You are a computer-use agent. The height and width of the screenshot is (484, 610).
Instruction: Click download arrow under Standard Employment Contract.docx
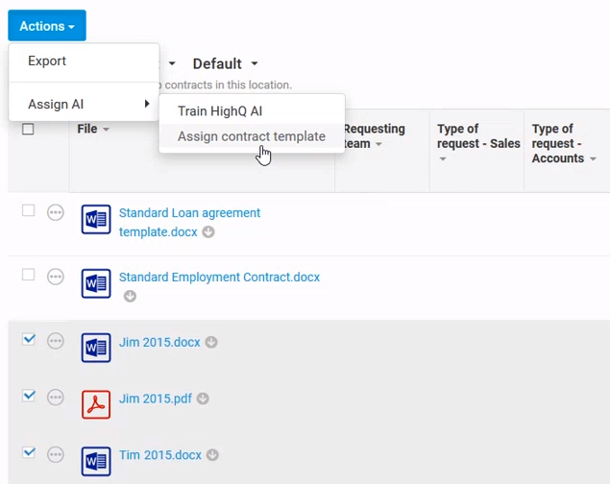[x=130, y=296]
